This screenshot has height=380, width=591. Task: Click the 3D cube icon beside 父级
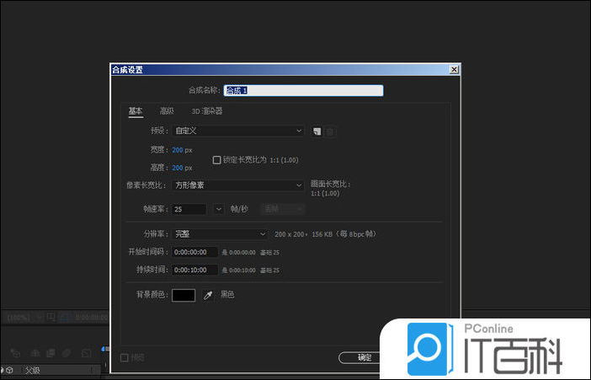point(10,370)
